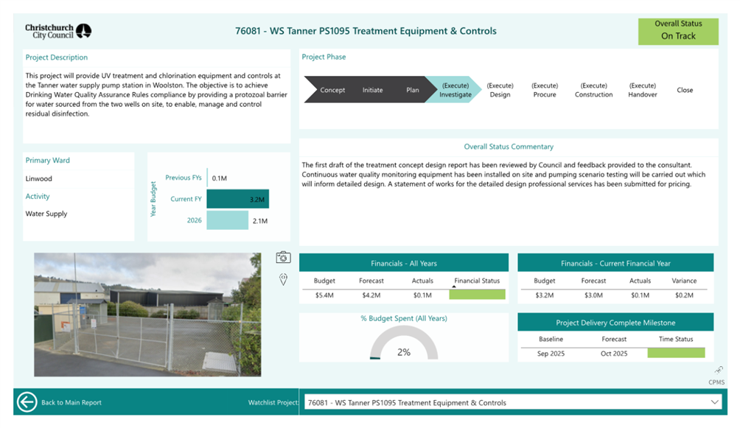740x428 pixels.
Task: Click the Project Description heading
Action: [56, 57]
